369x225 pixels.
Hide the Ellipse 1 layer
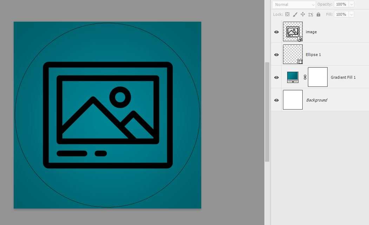pyautogui.click(x=276, y=55)
